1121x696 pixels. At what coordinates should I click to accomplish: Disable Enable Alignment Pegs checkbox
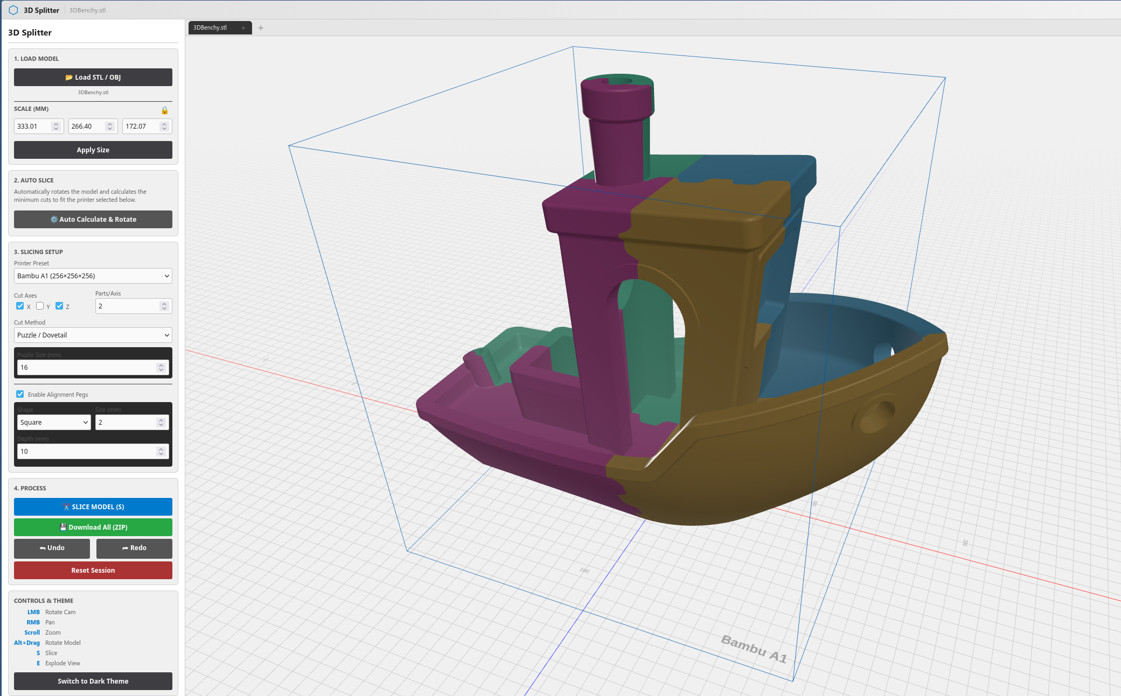click(x=20, y=394)
